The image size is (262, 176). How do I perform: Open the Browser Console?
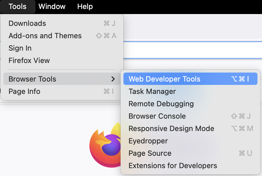(x=157, y=116)
